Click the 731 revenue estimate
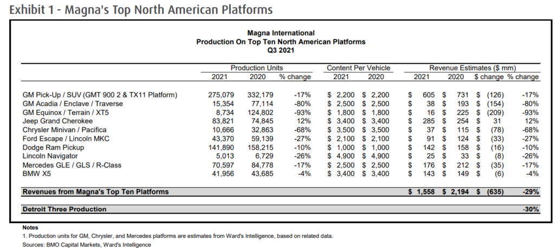Viewport: 555px width, 248px height. pyautogui.click(x=463, y=95)
